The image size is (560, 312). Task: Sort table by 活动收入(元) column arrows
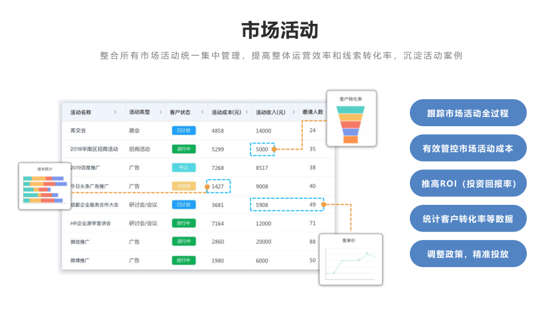pos(294,112)
